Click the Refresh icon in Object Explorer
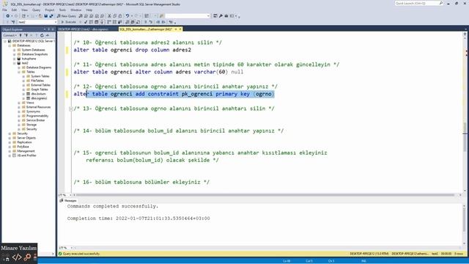 click(x=42, y=35)
